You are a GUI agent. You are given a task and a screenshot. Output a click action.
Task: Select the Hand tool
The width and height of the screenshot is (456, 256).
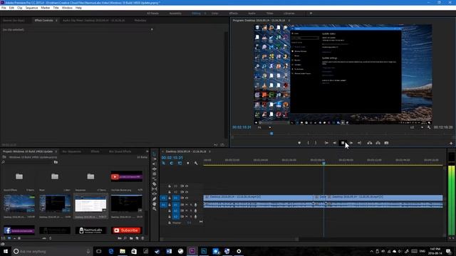(x=155, y=204)
